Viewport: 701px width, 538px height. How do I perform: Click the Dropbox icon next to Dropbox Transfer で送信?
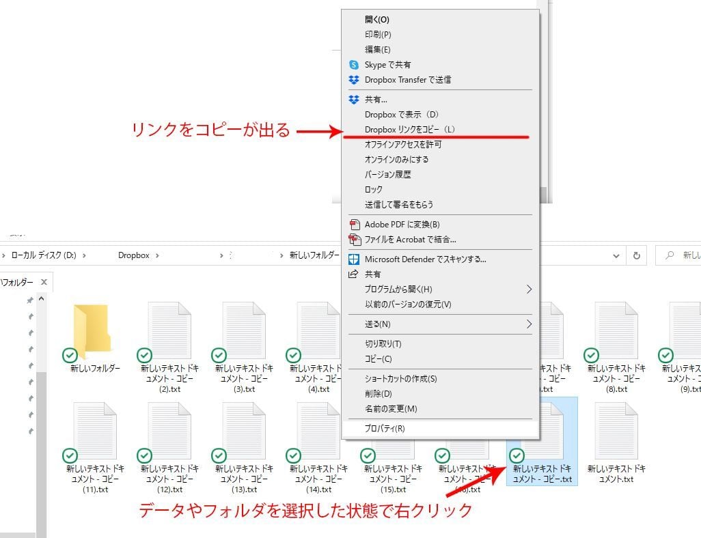(x=354, y=80)
